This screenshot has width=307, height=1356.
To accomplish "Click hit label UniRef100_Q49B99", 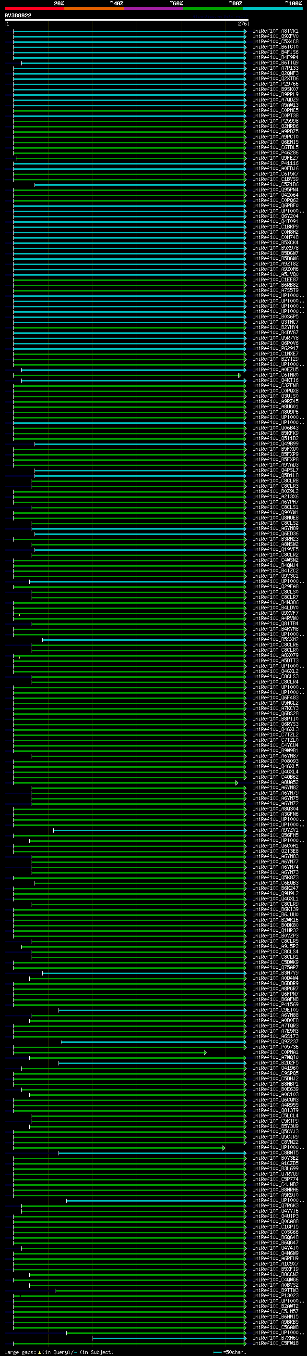I will click(x=275, y=444).
